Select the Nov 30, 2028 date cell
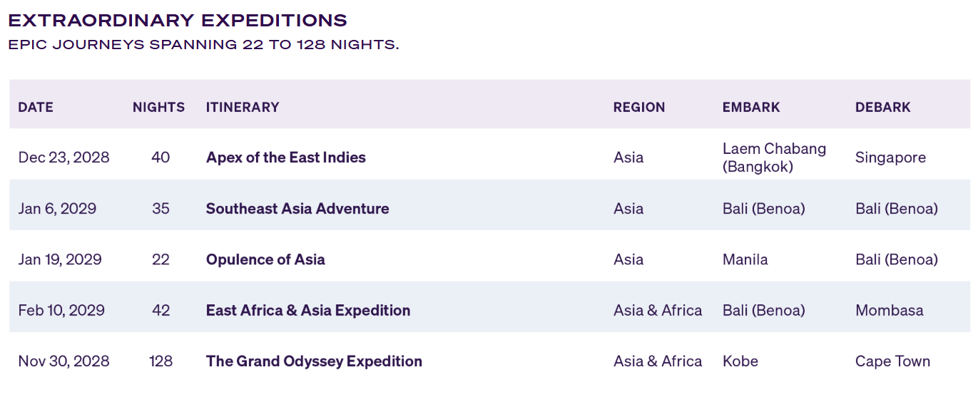Image resolution: width=978 pixels, height=397 pixels. 63,361
